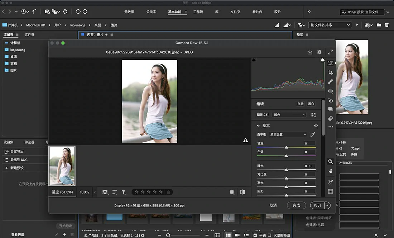Expand Bridge workspace overflow chevrons
This screenshot has height=238, width=394.
309,11
